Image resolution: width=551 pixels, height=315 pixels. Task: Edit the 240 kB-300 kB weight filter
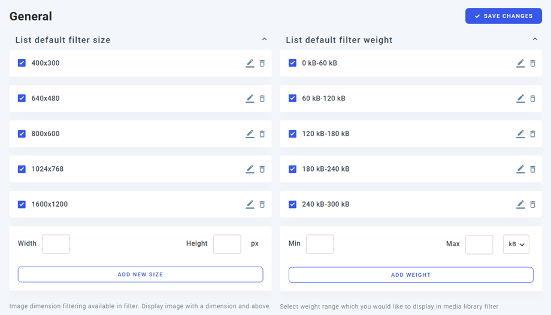[520, 204]
